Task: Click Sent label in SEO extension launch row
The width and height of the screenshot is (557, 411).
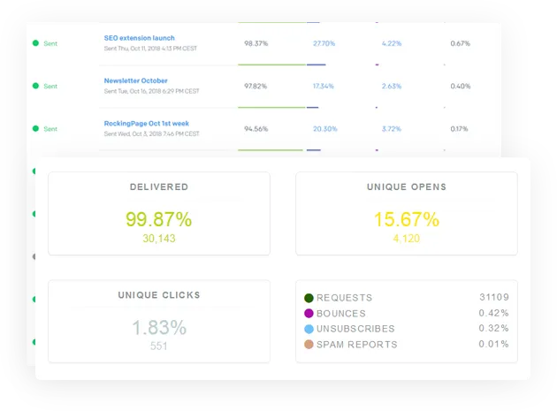Action: pyautogui.click(x=50, y=43)
